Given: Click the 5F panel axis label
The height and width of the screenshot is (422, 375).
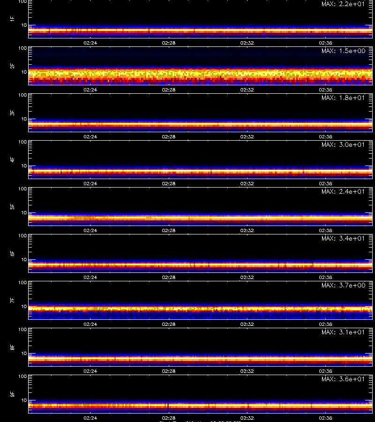Looking at the screenshot, I should click(x=12, y=207).
